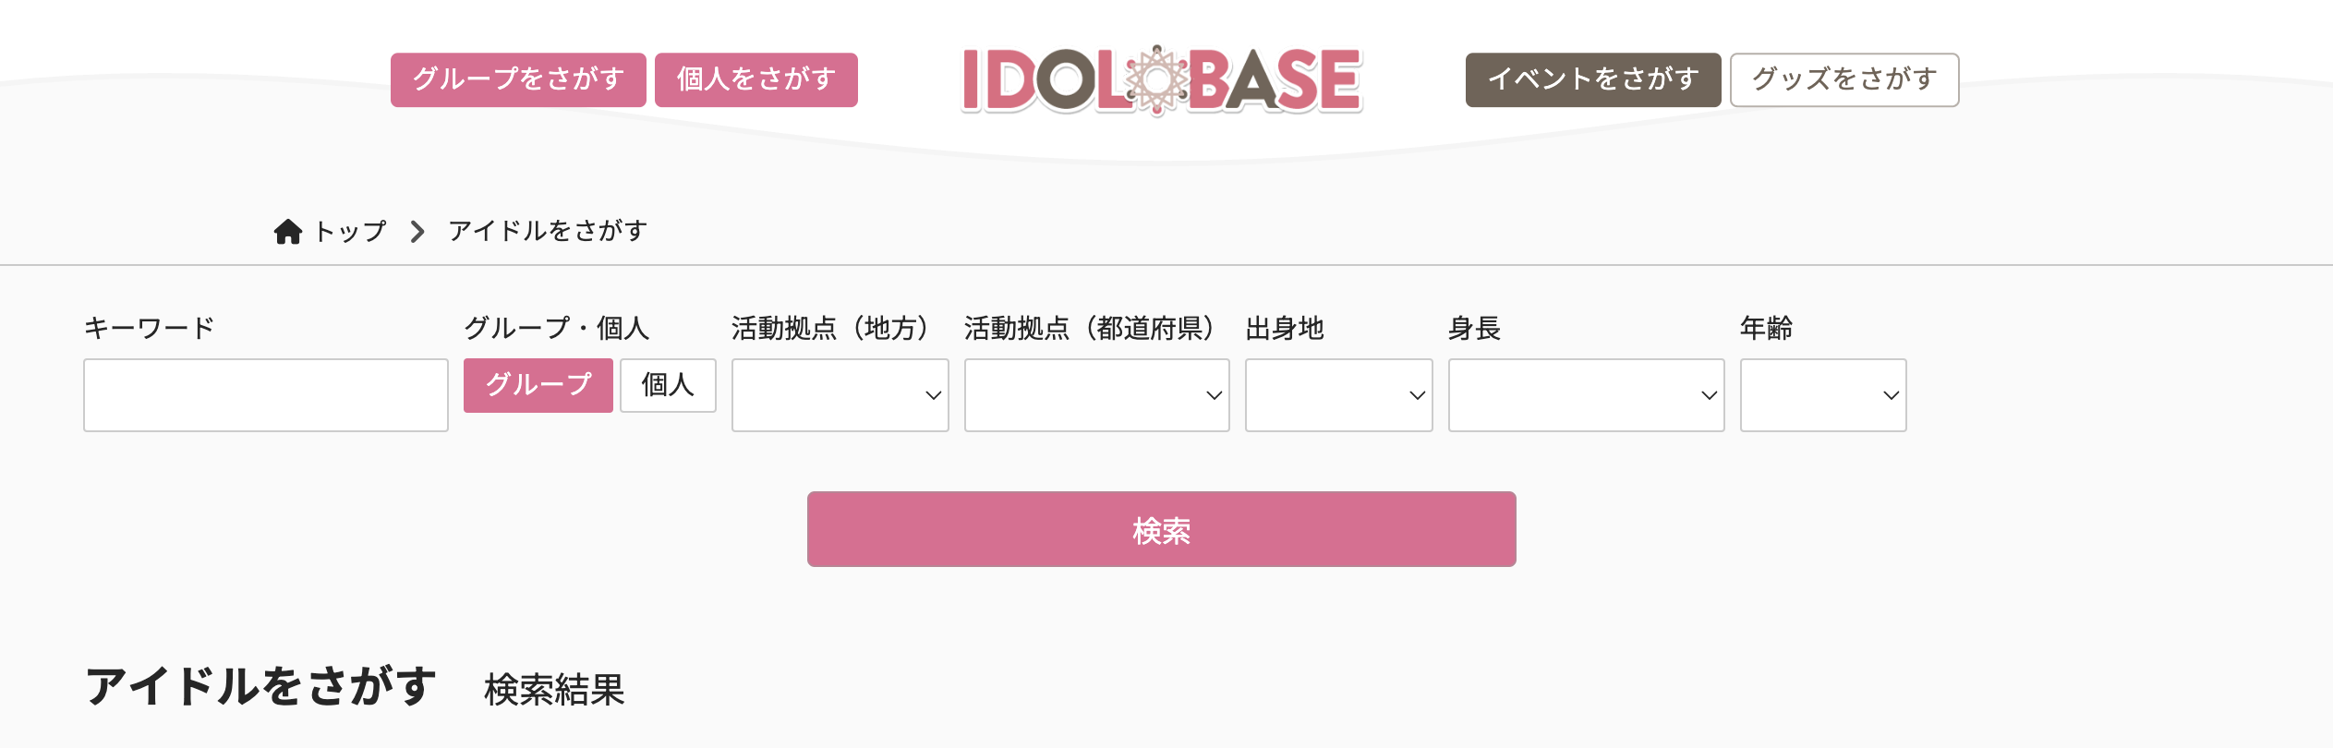Focus the キーワード text field

point(266,395)
